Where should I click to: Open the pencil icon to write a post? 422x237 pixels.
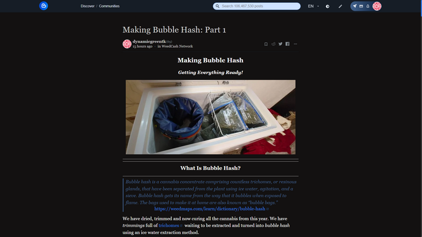(340, 6)
